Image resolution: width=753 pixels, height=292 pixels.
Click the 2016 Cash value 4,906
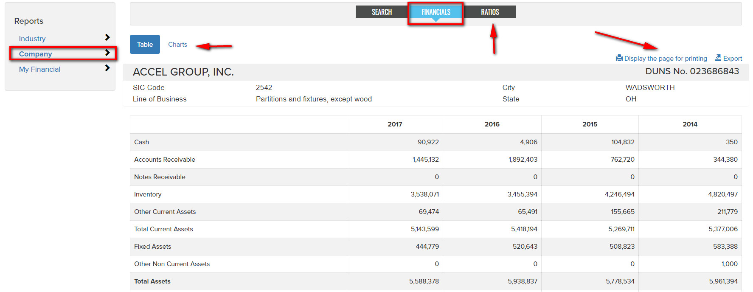[x=528, y=142]
